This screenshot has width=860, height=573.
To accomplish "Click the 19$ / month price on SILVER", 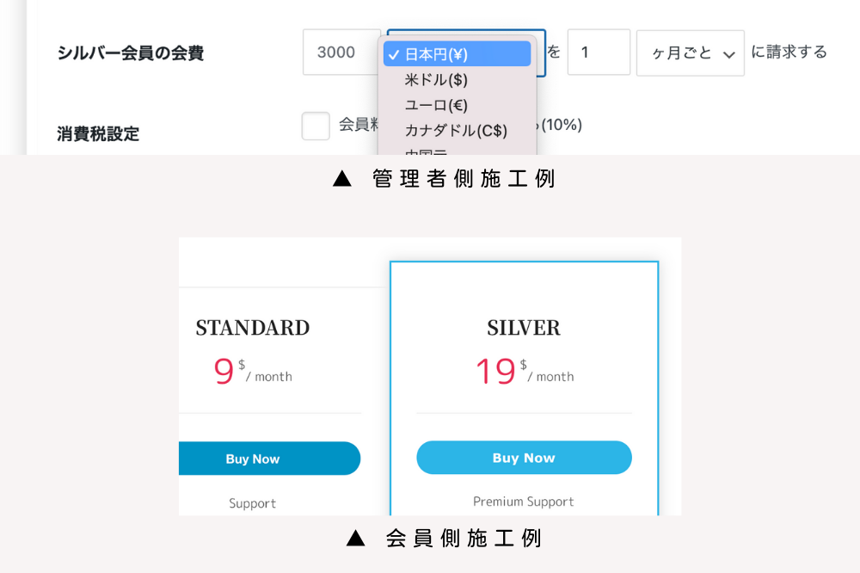I will (x=524, y=370).
